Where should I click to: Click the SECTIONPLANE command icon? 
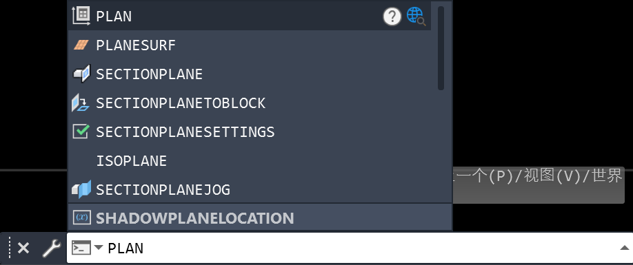pos(81,74)
